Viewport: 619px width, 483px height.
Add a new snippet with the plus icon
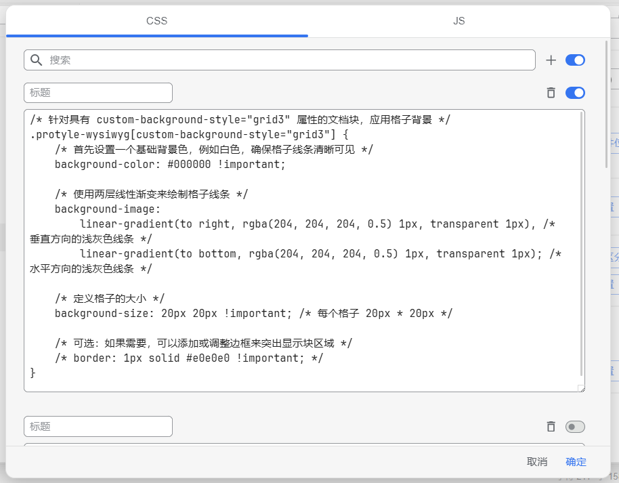point(551,60)
